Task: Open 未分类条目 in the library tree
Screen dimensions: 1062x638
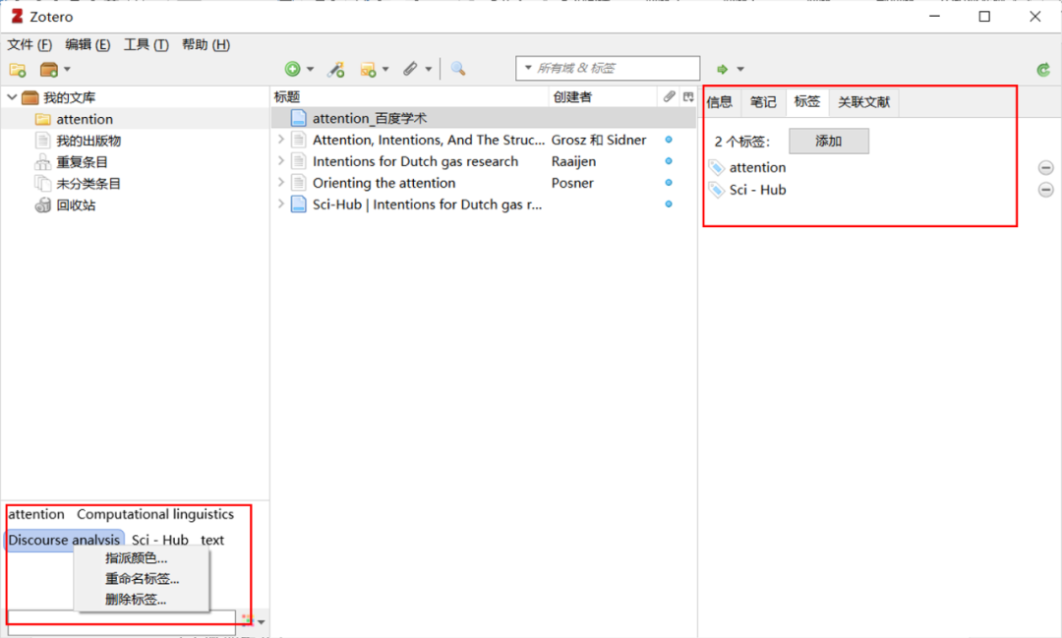Action: tap(88, 184)
